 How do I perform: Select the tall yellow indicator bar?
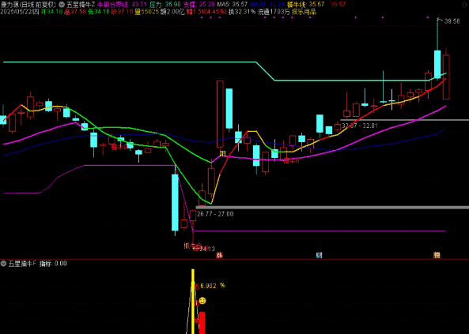193,302
